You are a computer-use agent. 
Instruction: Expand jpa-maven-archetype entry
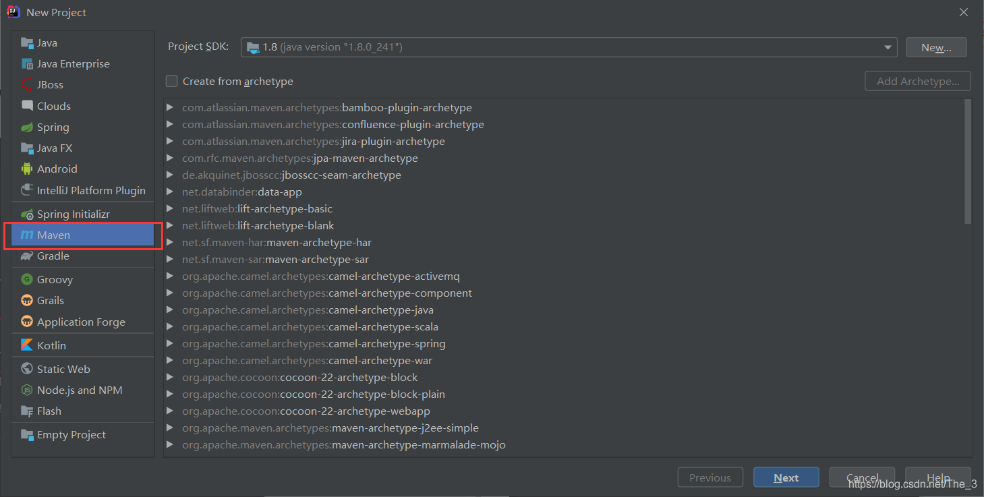click(170, 158)
